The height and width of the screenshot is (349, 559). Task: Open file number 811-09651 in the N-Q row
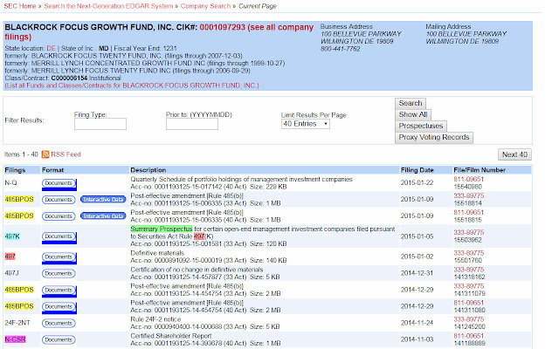[468, 179]
